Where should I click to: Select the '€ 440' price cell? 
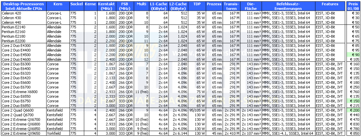[x=354, y=115]
